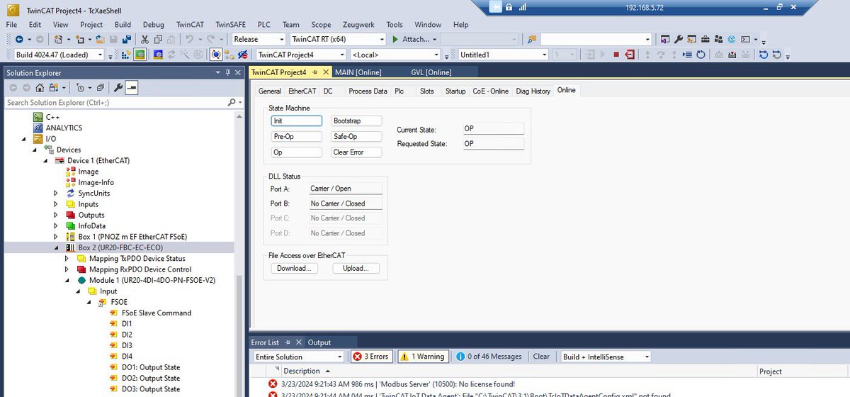This screenshot has height=397, width=850.
Task: Click the Cut scissors icon
Action: point(144,39)
